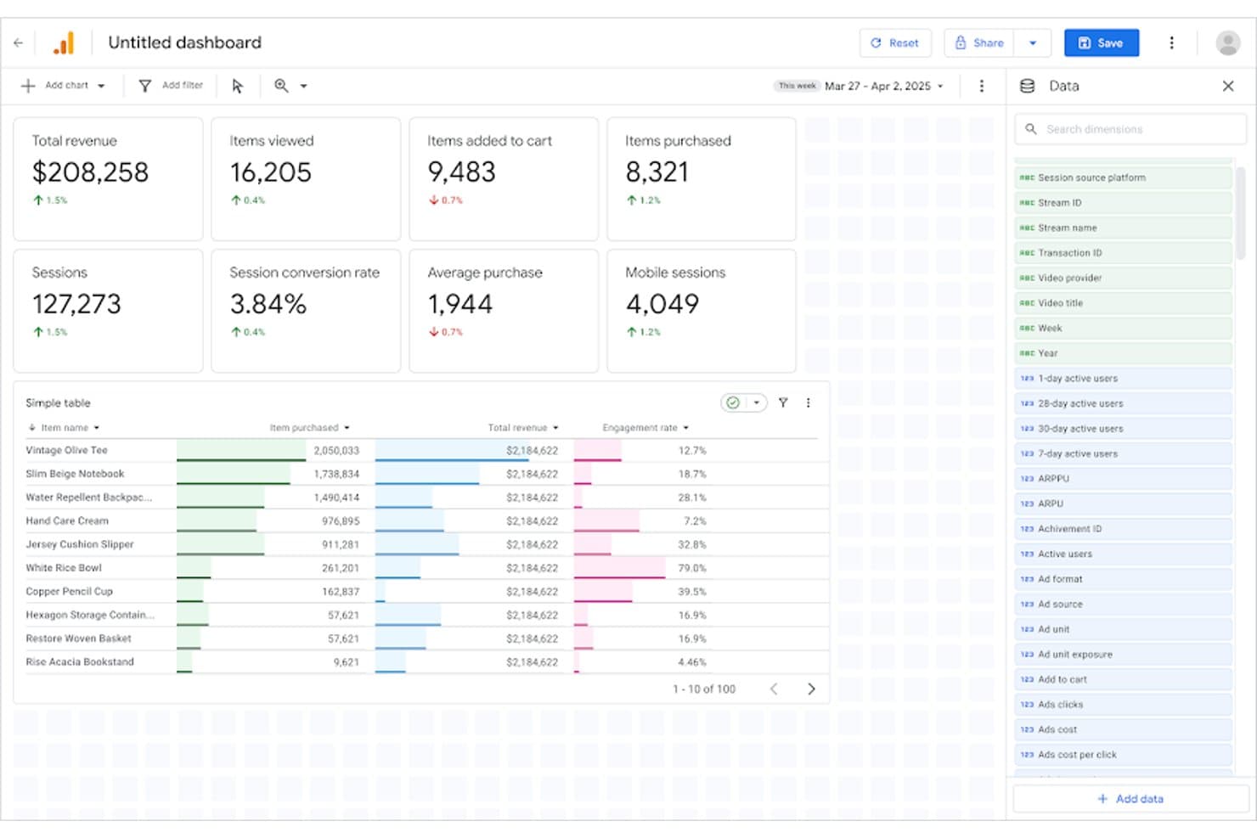Viewport: 1257px width, 838px height.
Task: Select the Total revenue scorecard
Action: tap(108, 179)
